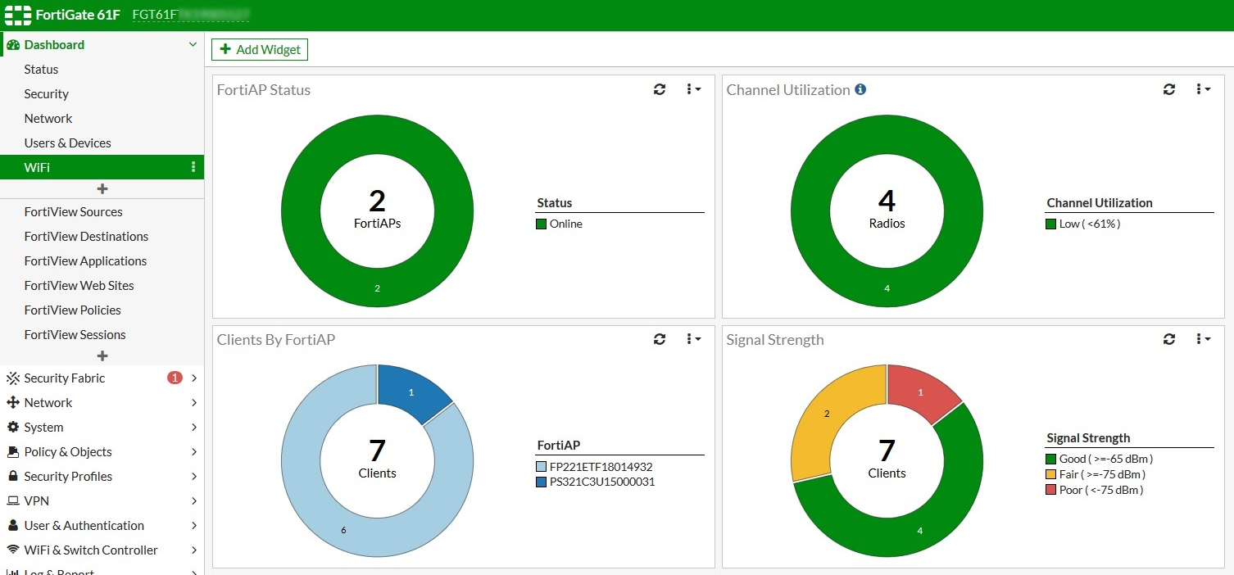Click the Security Profiles lock icon
The image size is (1234, 575).
click(13, 477)
